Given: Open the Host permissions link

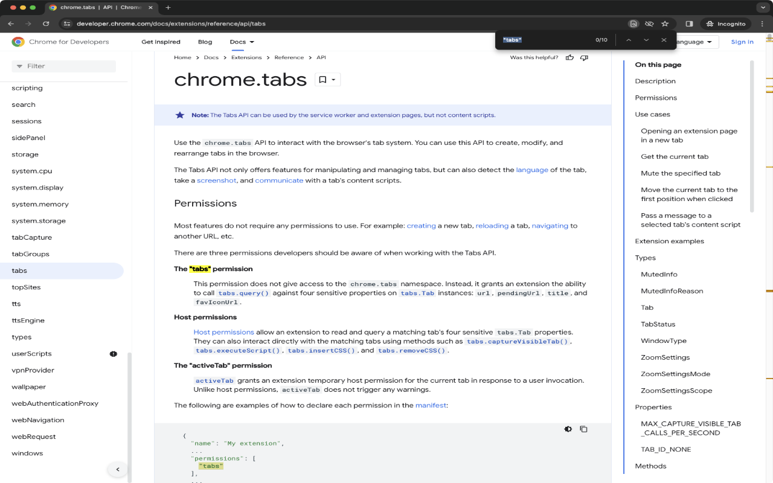Looking at the screenshot, I should point(223,331).
